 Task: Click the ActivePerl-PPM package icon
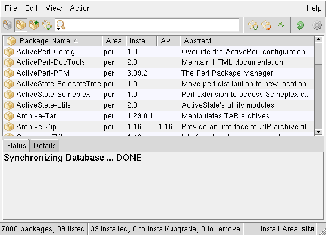click(x=9, y=73)
